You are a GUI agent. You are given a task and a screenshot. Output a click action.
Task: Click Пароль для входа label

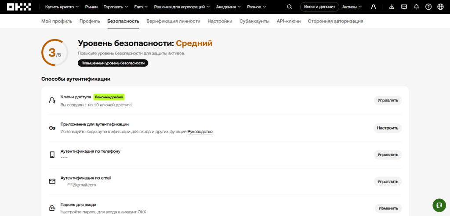(78, 205)
